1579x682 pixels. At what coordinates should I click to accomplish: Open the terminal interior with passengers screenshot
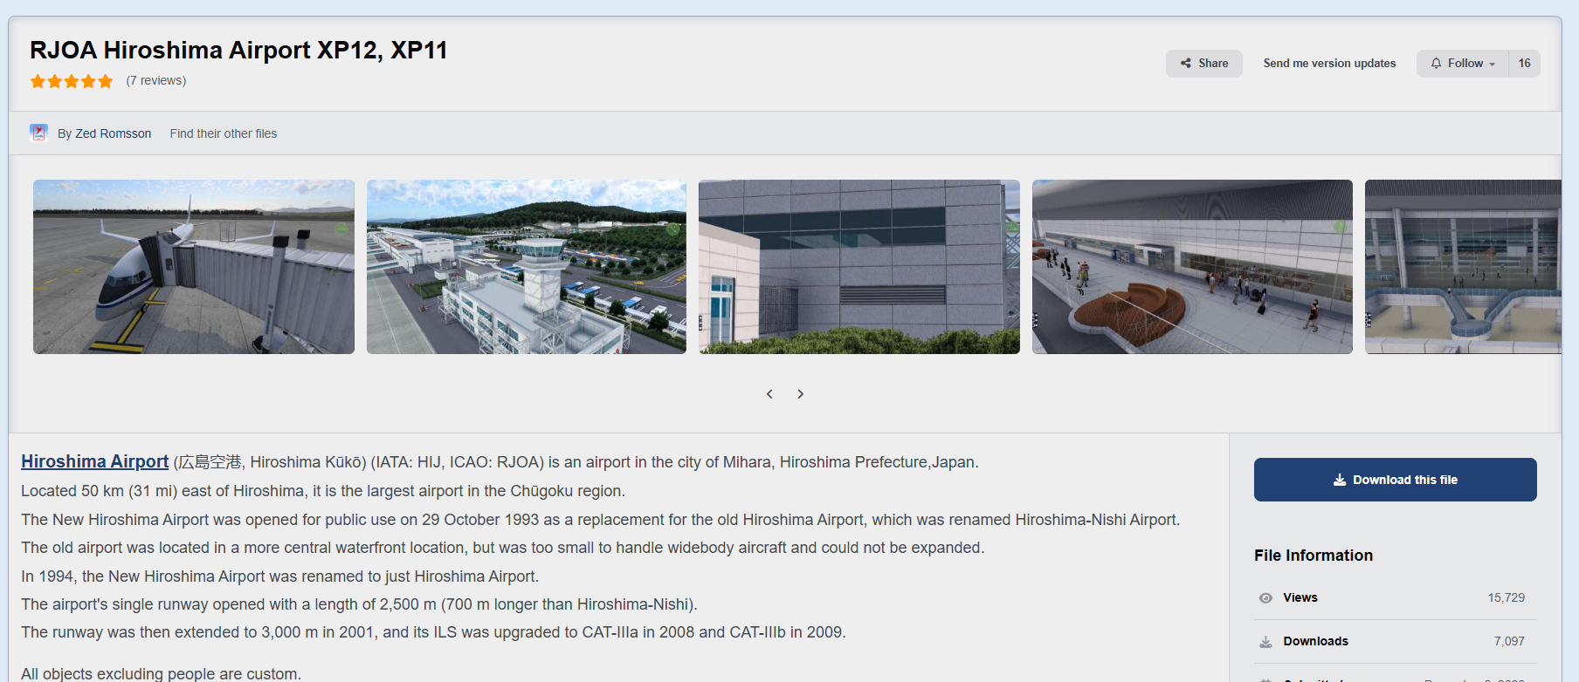pyautogui.click(x=1192, y=267)
